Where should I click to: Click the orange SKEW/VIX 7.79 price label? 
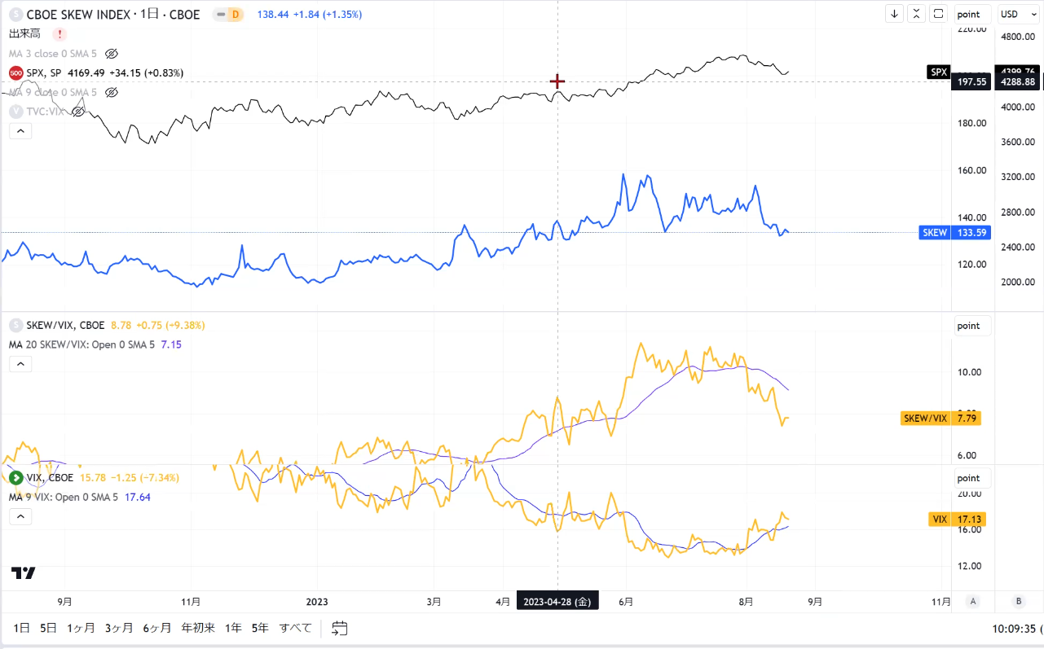click(940, 418)
